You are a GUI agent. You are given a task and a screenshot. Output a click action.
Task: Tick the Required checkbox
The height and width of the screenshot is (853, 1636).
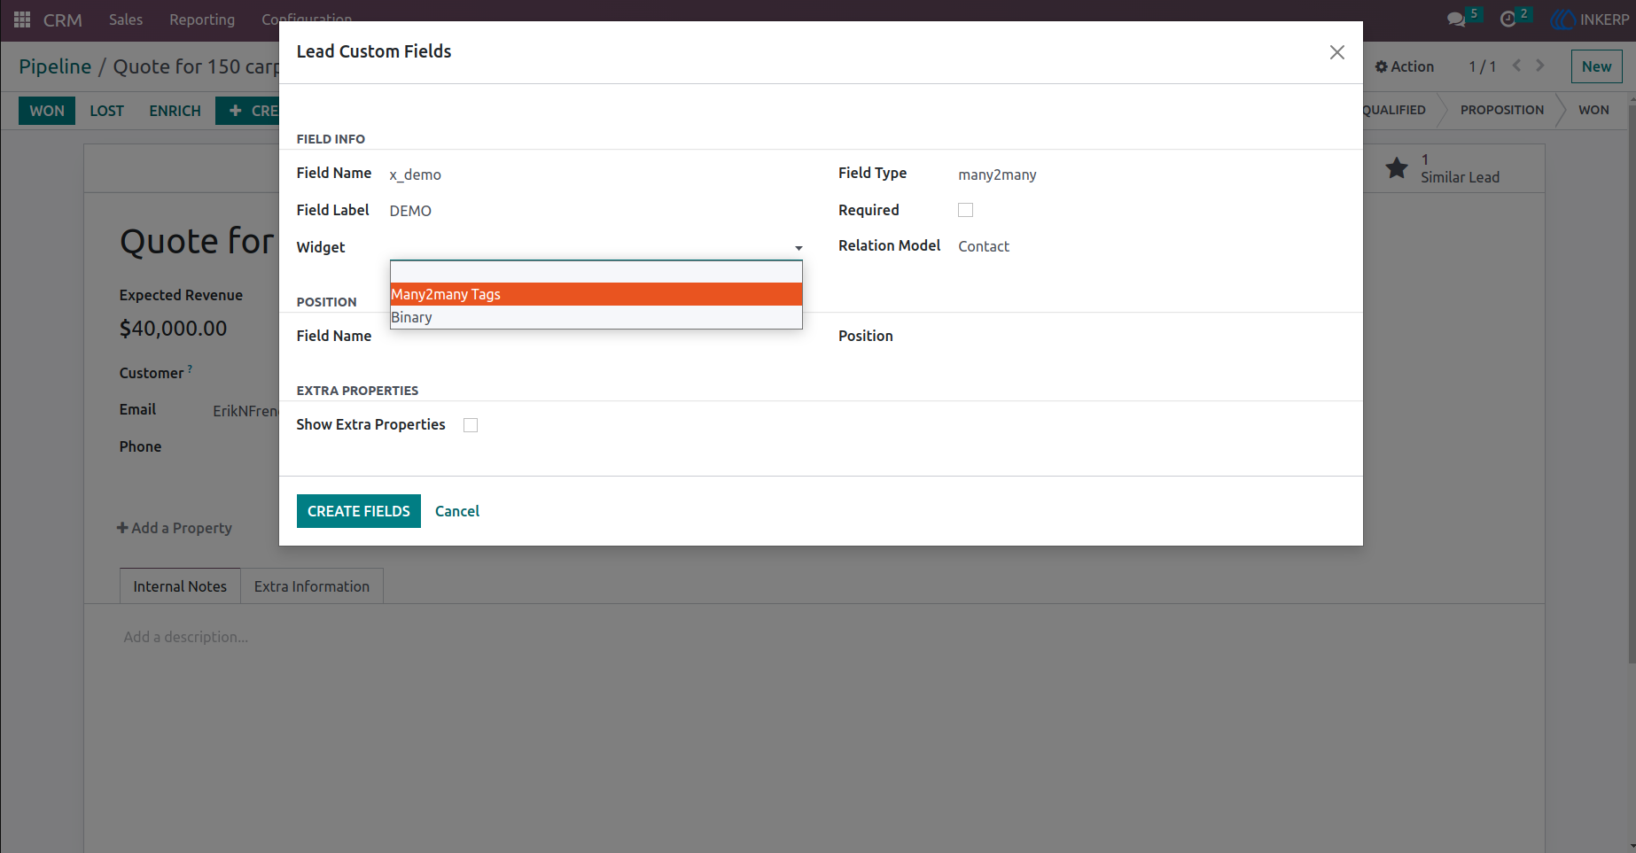click(x=965, y=210)
